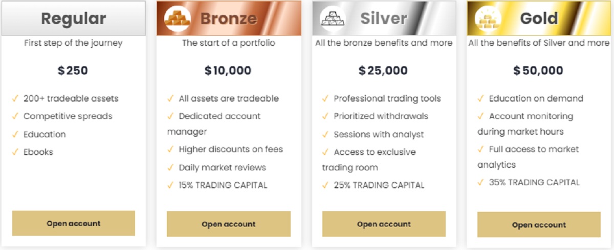The image size is (614, 250).
Task: Open account for the Regular plan
Action: tap(74, 223)
